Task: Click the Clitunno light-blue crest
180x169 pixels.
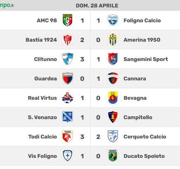Action: point(68,59)
